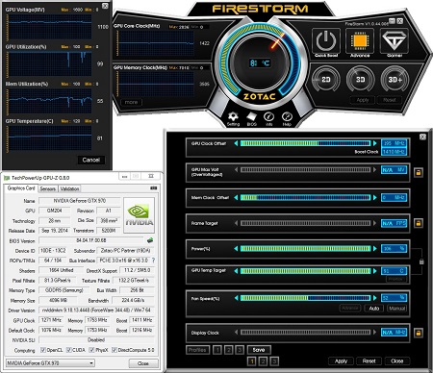Click Close in the settings panel
433x373 pixels.
coord(397,361)
